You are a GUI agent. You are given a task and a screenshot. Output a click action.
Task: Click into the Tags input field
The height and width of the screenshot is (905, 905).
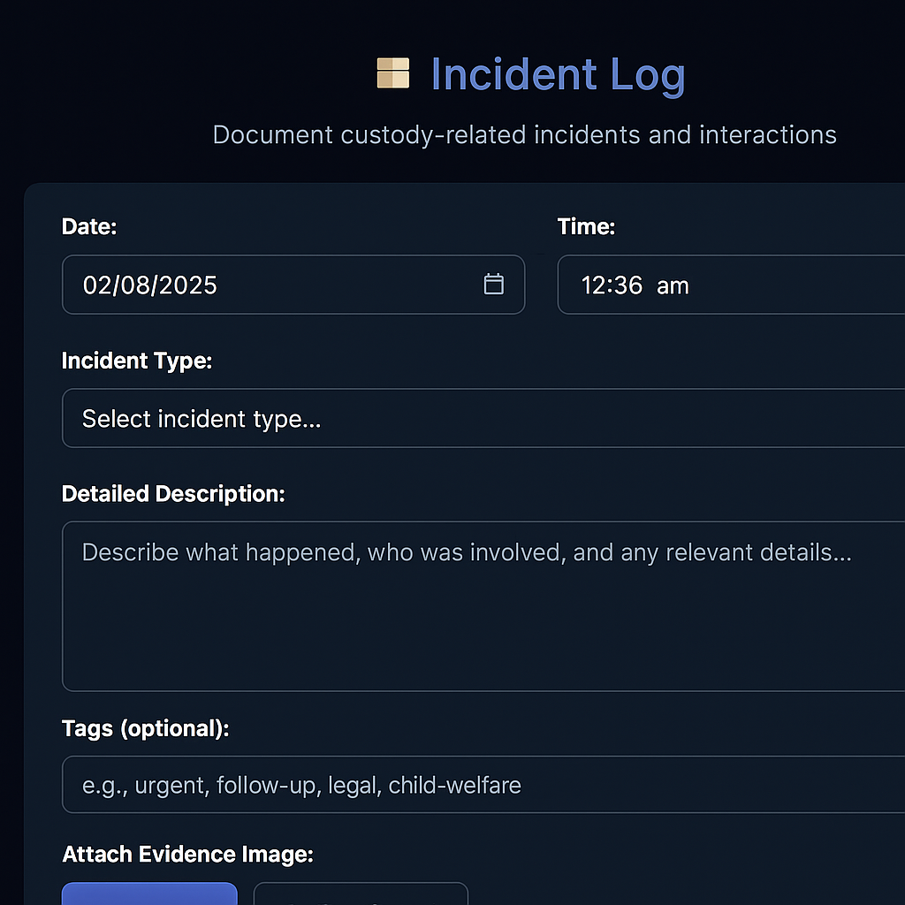click(483, 784)
